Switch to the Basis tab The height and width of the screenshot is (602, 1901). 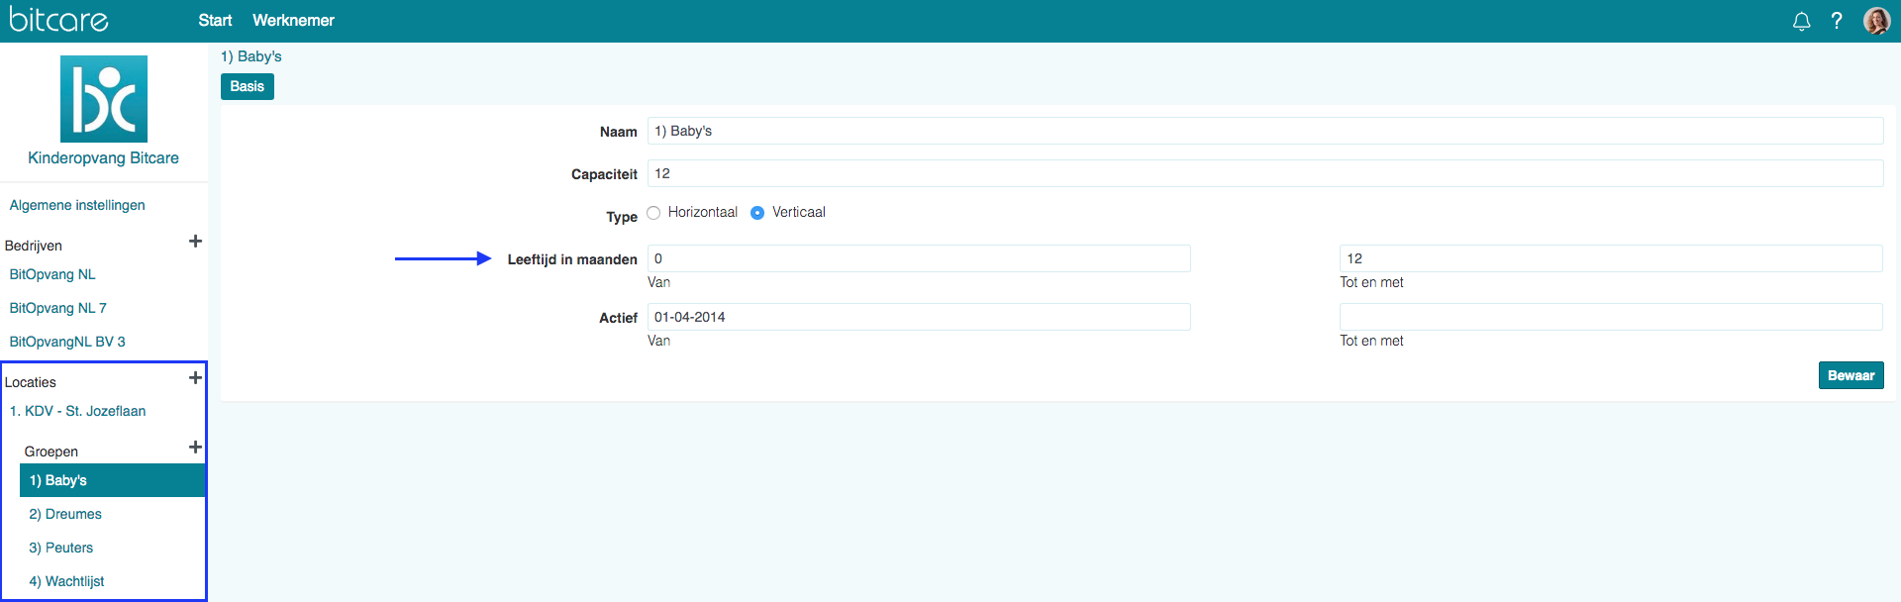pyautogui.click(x=248, y=86)
